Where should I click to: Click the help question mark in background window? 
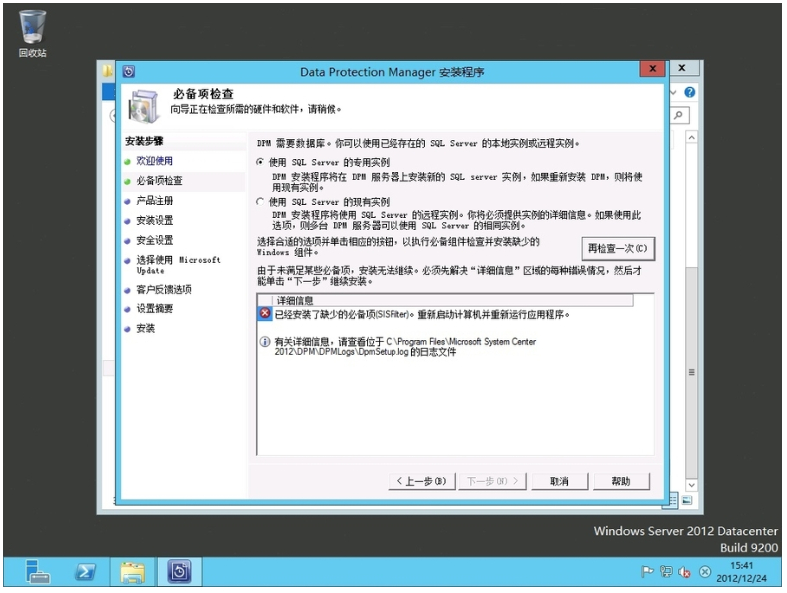pyautogui.click(x=690, y=92)
